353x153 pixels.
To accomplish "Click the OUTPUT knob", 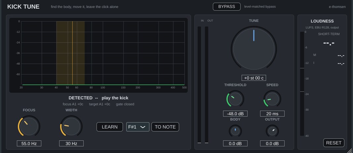I will [x=272, y=131].
